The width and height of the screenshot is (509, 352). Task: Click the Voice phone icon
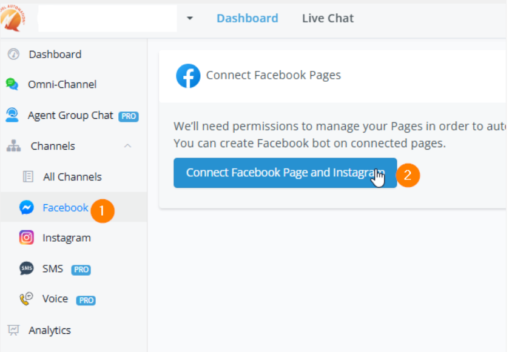coord(27,299)
